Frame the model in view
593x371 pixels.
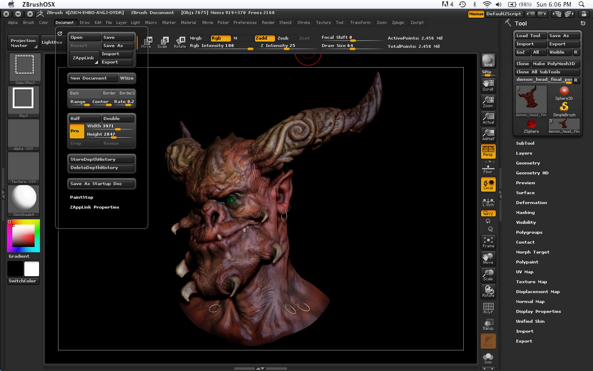pos(488,242)
